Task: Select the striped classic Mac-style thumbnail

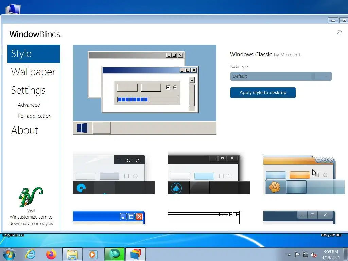Action: click(204, 217)
